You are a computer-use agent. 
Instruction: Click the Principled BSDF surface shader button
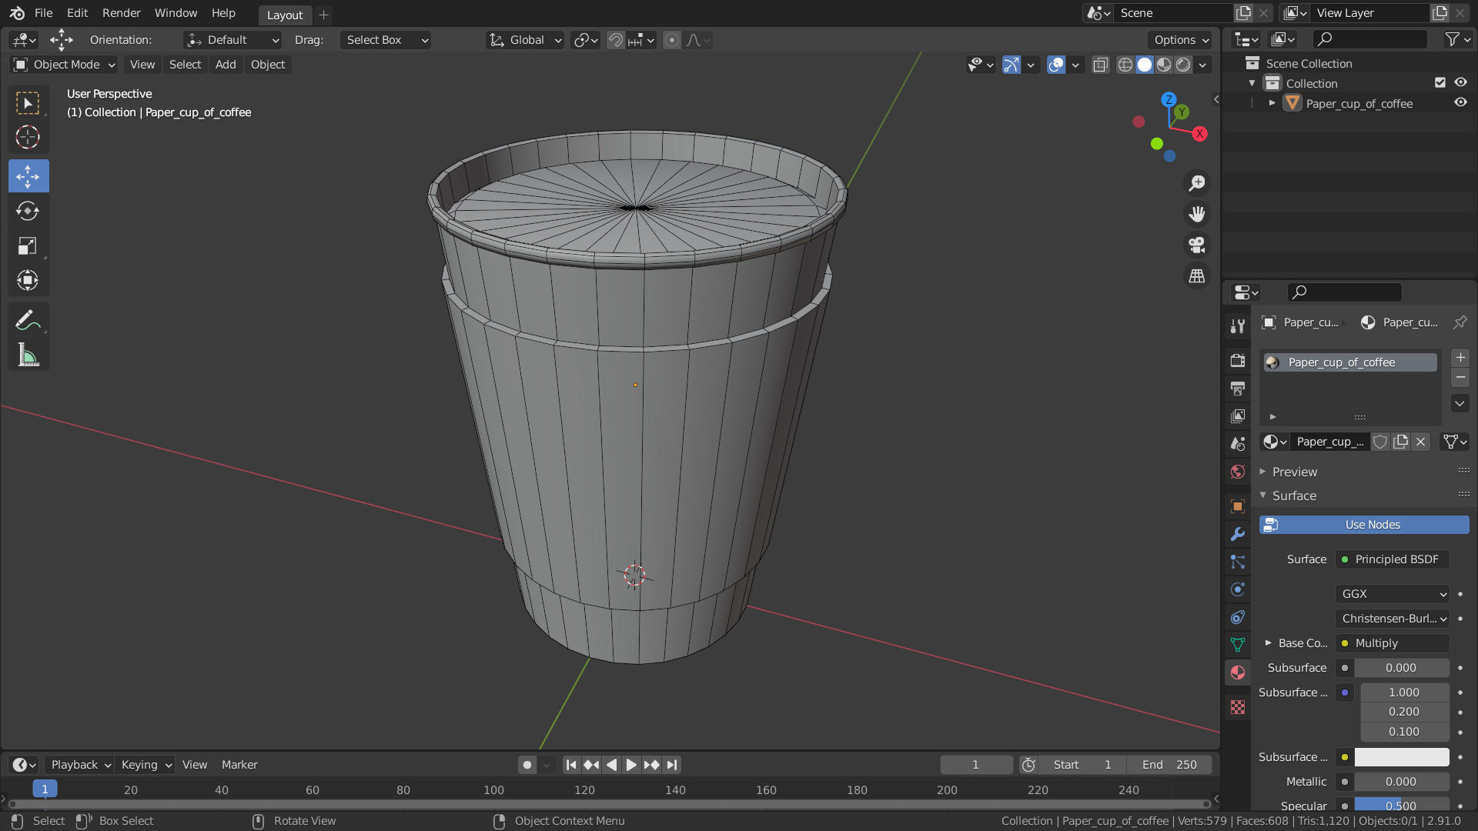(1393, 559)
